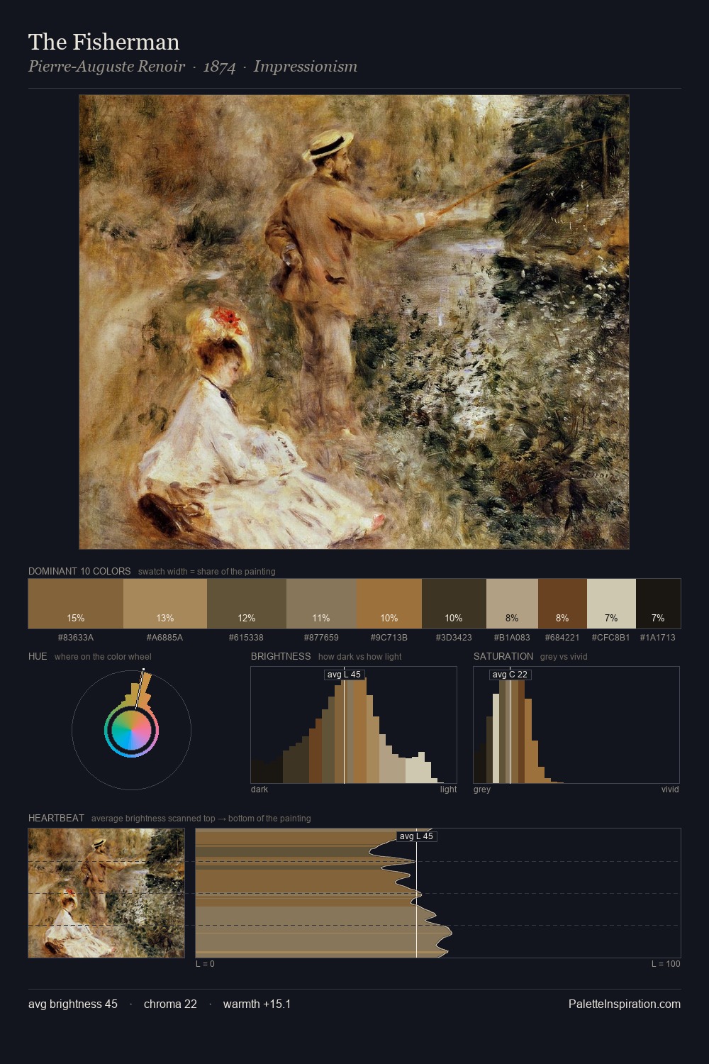Click the hex code text '#A6885A'
This screenshot has height=1064, width=709.
[165, 637]
